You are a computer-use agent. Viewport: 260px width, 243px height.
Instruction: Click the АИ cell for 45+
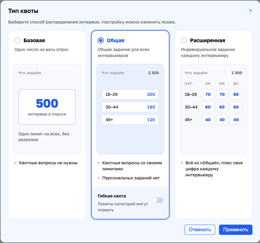(x=208, y=120)
